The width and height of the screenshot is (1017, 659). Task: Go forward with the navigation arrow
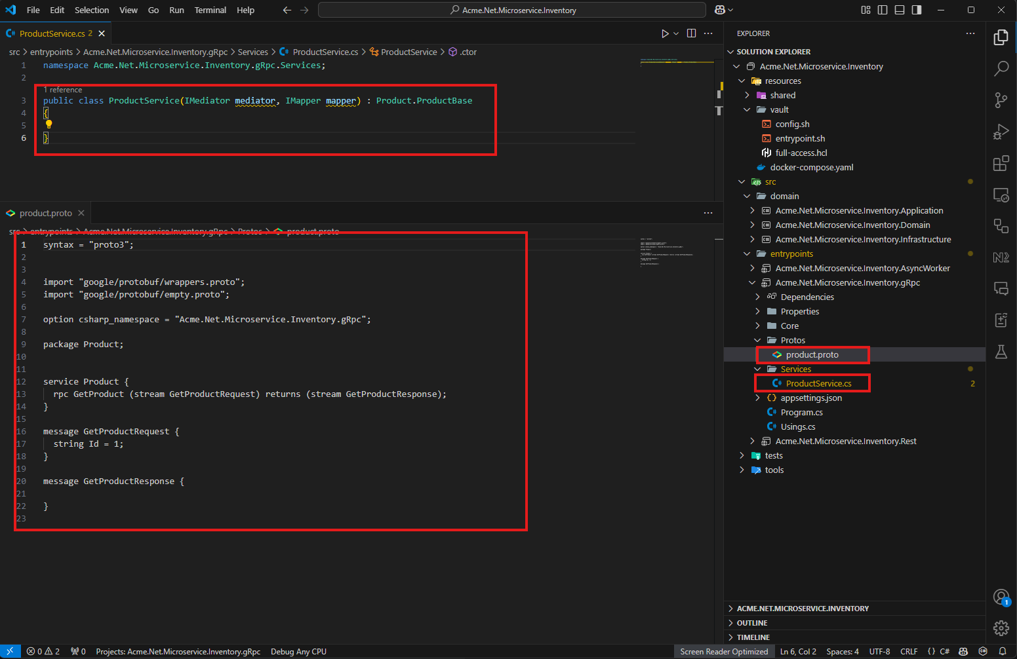point(304,10)
